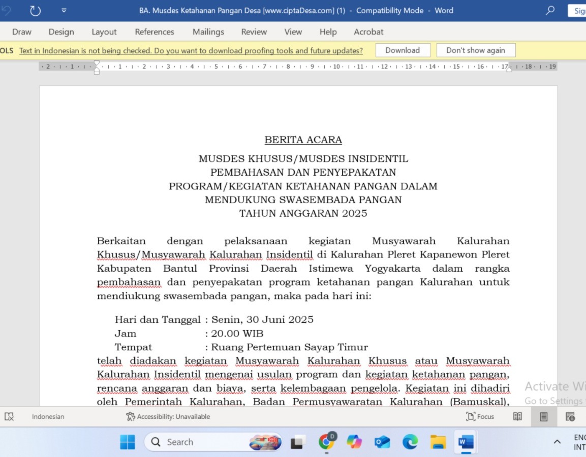586x457 pixels.
Task: Click the spelling and grammar check icon
Action: coord(9,416)
